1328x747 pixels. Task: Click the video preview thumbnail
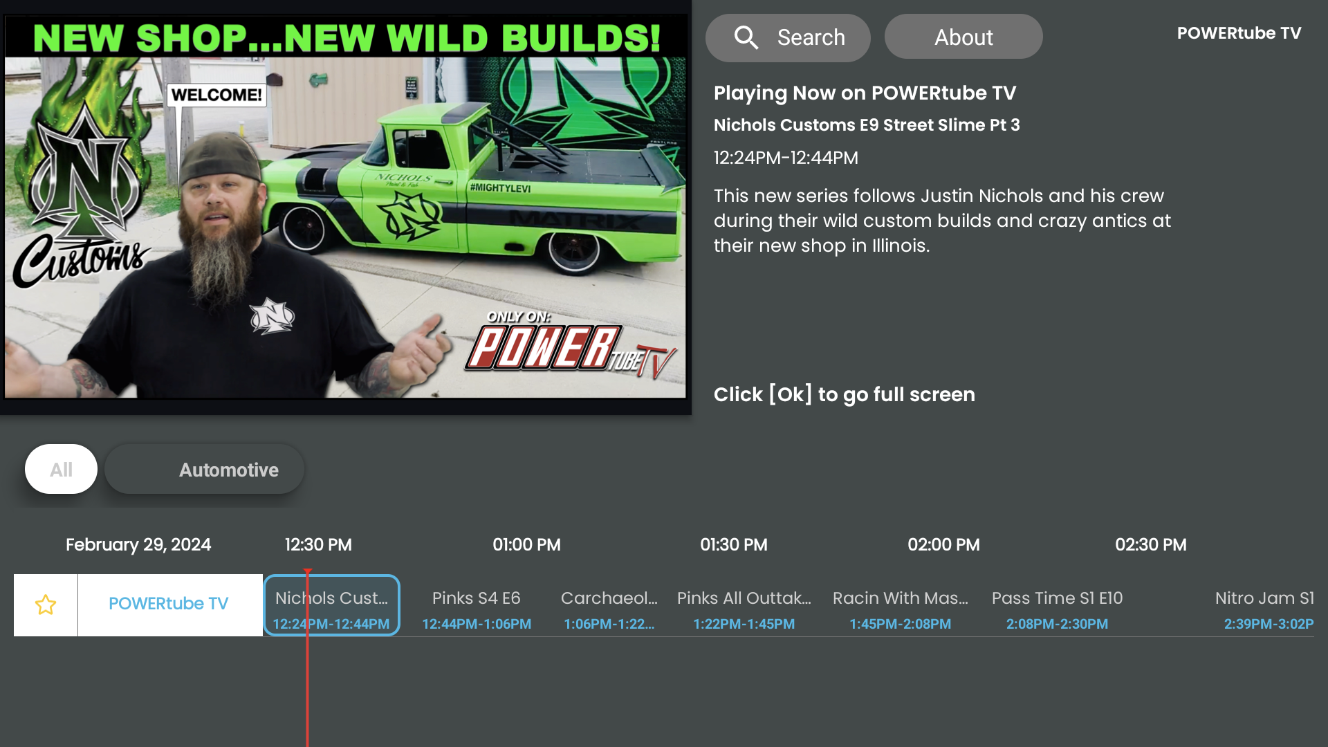(x=346, y=207)
